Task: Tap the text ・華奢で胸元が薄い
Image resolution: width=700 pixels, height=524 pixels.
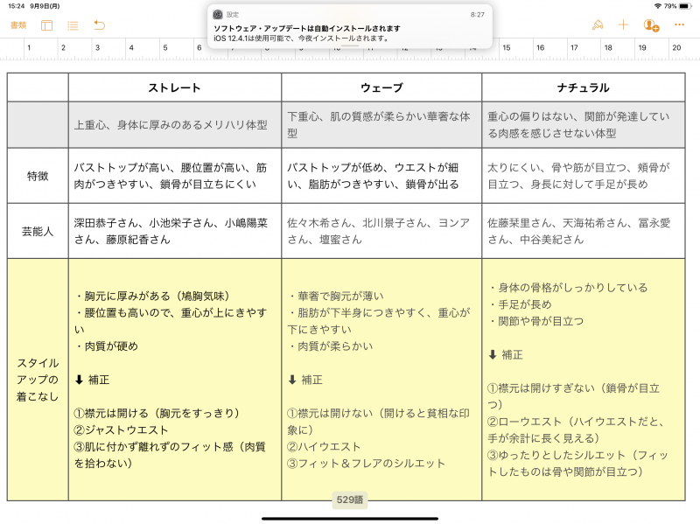Action: pyautogui.click(x=336, y=296)
